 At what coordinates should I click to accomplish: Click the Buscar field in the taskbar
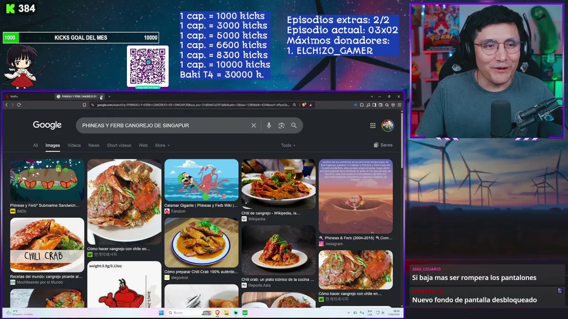[189, 313]
